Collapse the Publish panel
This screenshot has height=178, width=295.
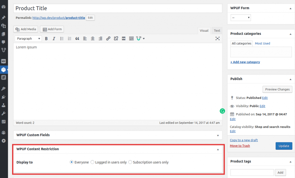point(290,79)
